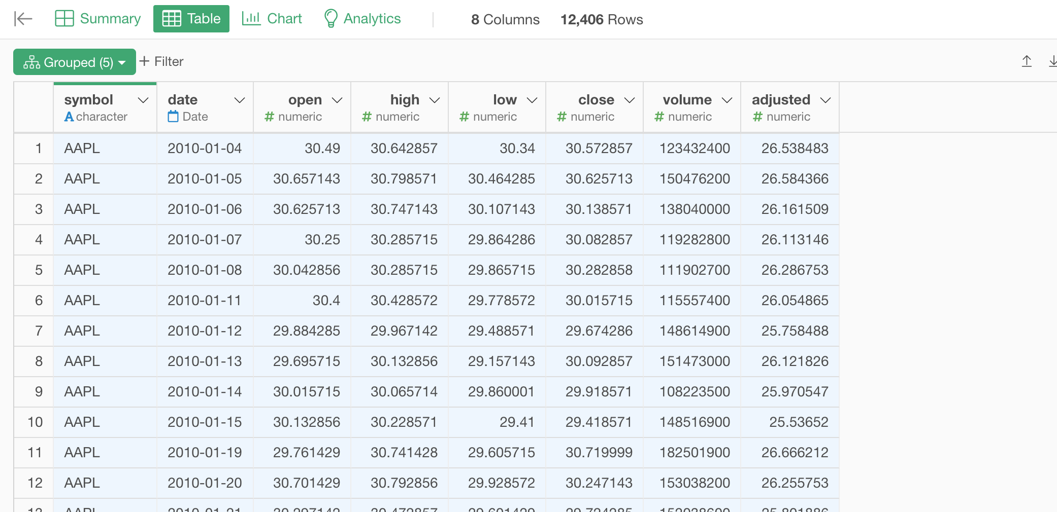Image resolution: width=1057 pixels, height=512 pixels.
Task: Open the Summary view tab
Action: (98, 19)
